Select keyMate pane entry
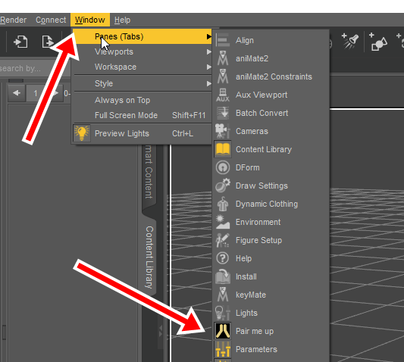The width and height of the screenshot is (404, 362). click(x=271, y=295)
